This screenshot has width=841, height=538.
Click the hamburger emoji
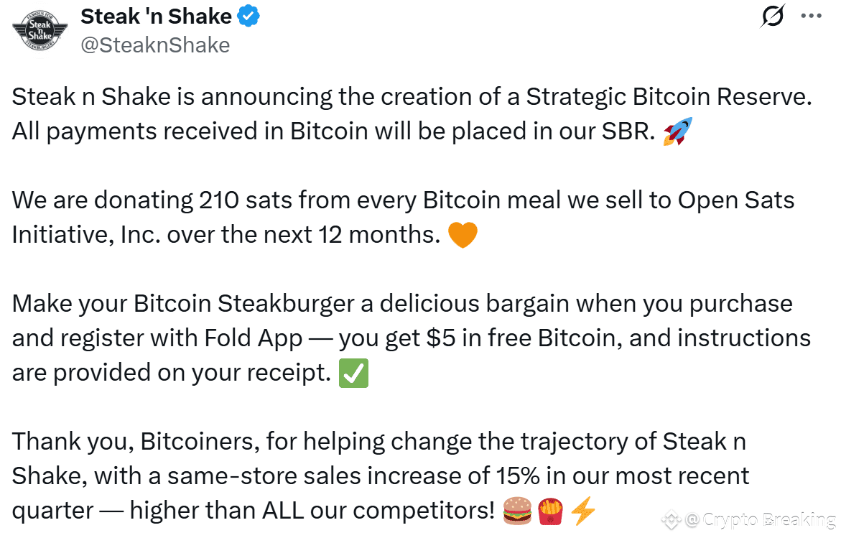[517, 511]
